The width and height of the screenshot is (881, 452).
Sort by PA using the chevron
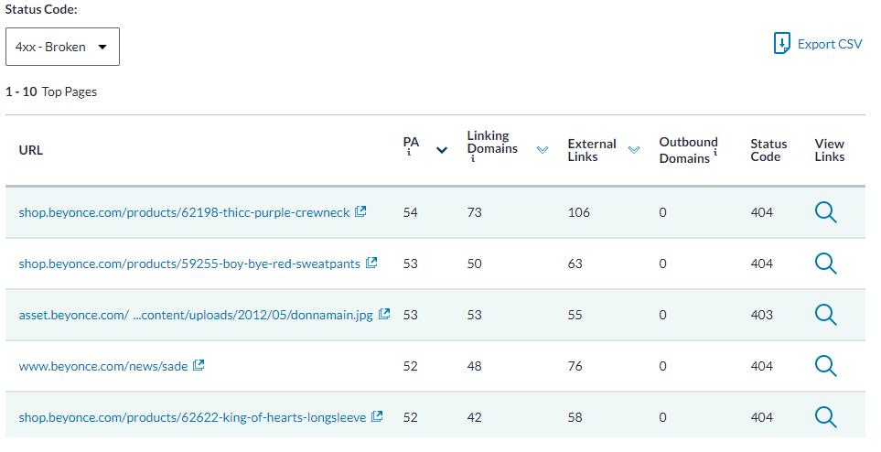[x=442, y=150]
